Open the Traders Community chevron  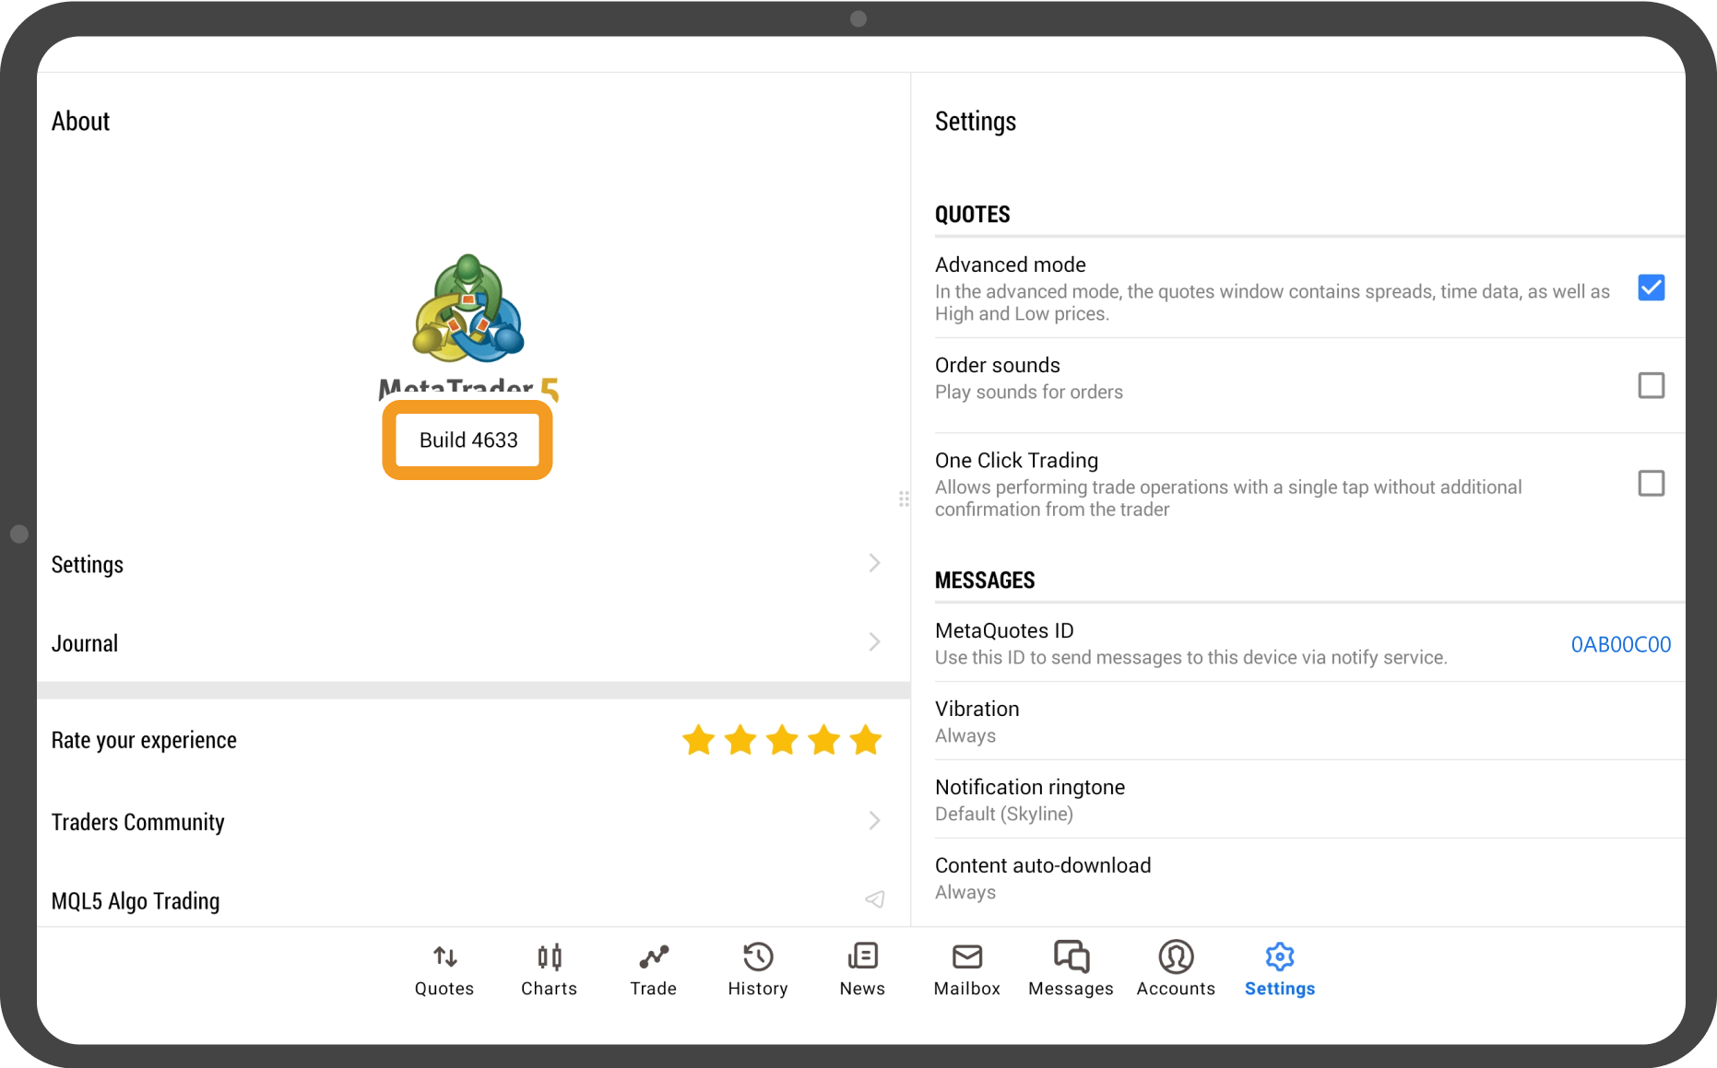(874, 820)
